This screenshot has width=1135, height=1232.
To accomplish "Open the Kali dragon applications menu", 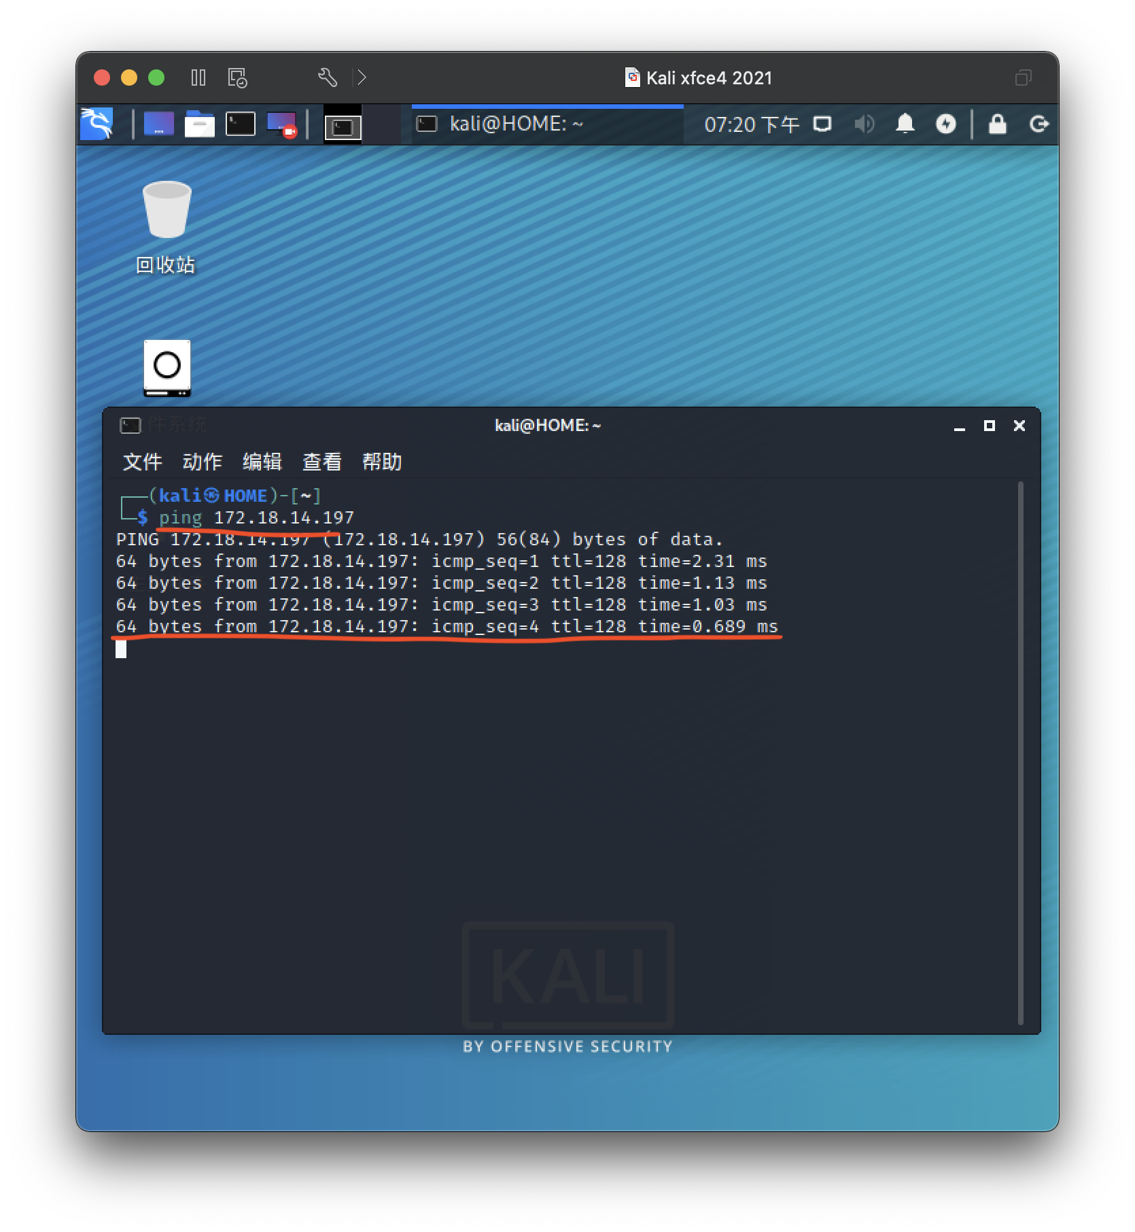I will 97,124.
